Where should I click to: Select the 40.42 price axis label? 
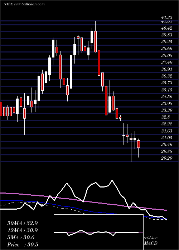click(167, 28)
